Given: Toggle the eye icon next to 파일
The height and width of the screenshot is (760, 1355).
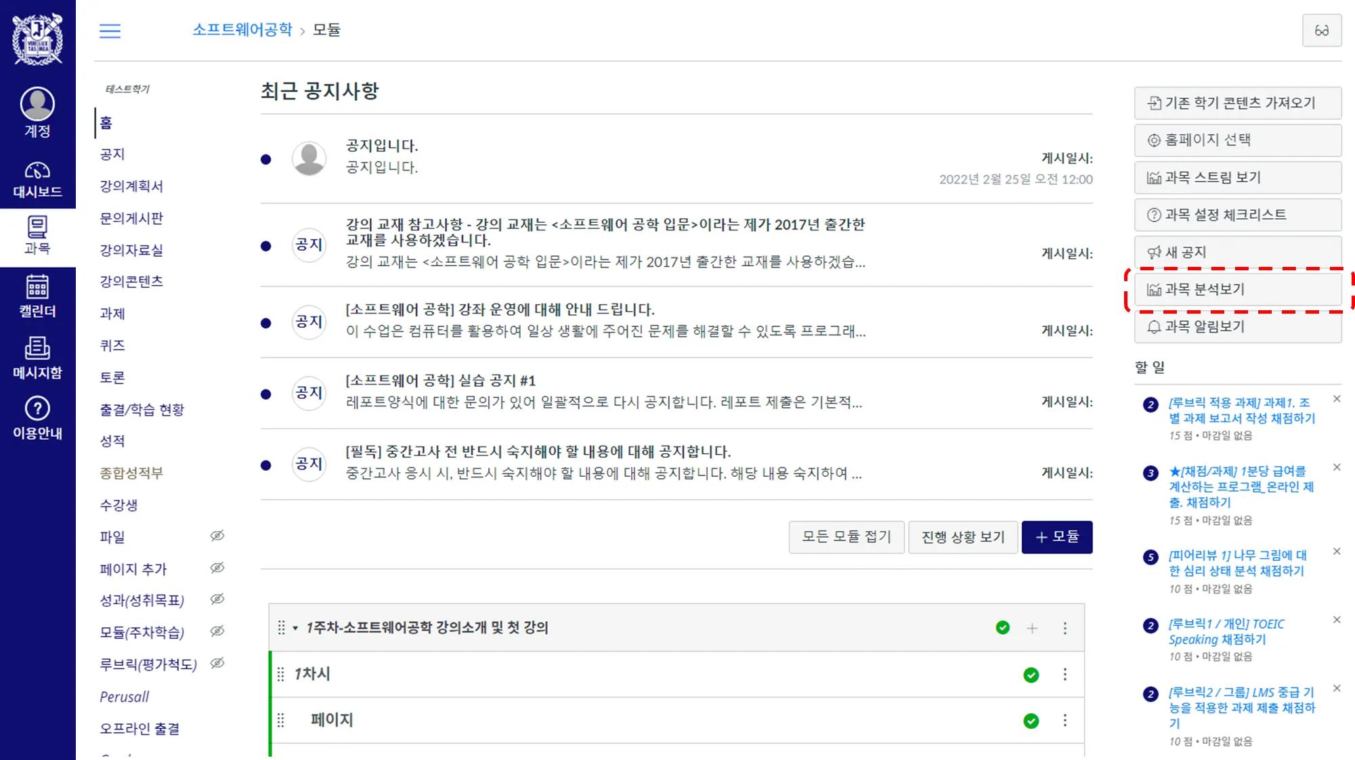Looking at the screenshot, I should coord(217,536).
